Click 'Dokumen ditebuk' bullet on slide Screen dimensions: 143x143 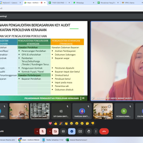click(x=64, y=90)
